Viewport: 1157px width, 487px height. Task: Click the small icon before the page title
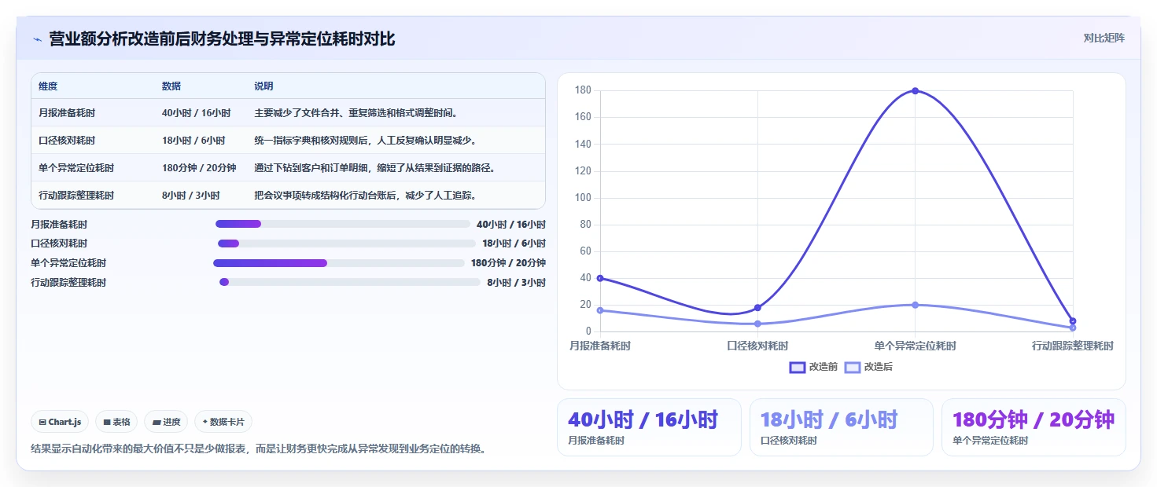point(37,39)
